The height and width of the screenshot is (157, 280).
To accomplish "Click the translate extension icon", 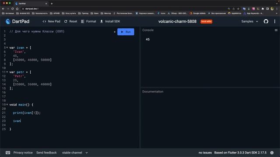I will [244, 9].
